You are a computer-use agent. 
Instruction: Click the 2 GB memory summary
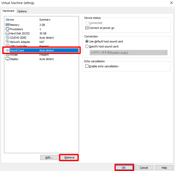tap(42, 25)
